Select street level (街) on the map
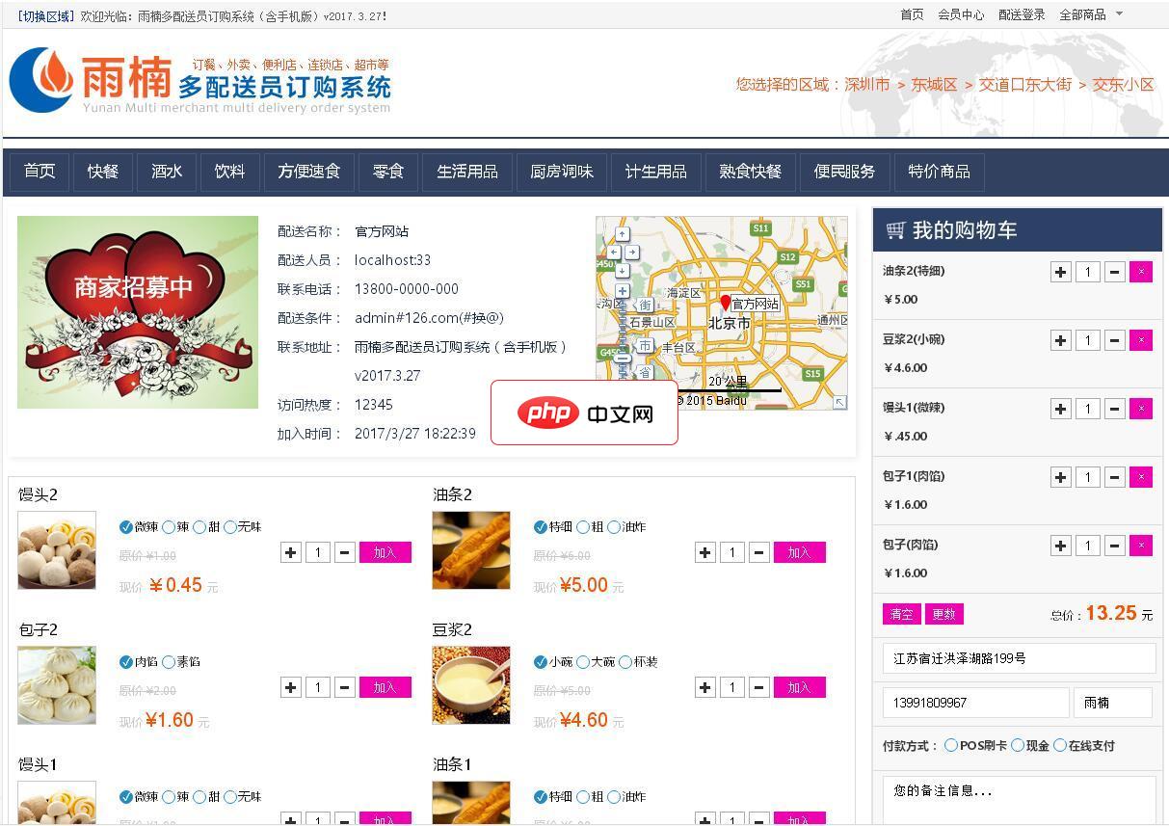Viewport: 1169px width, 826px height. 645,306
